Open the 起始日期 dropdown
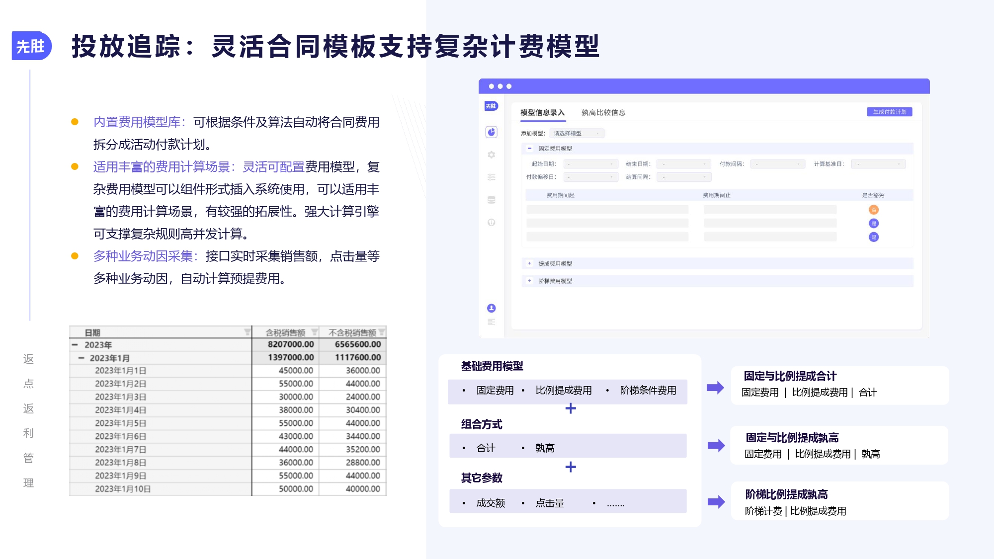 [x=590, y=164]
